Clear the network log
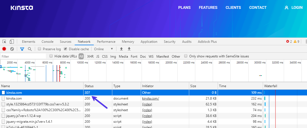This screenshot has height=128, width=307. pyautogui.click(x=12, y=49)
